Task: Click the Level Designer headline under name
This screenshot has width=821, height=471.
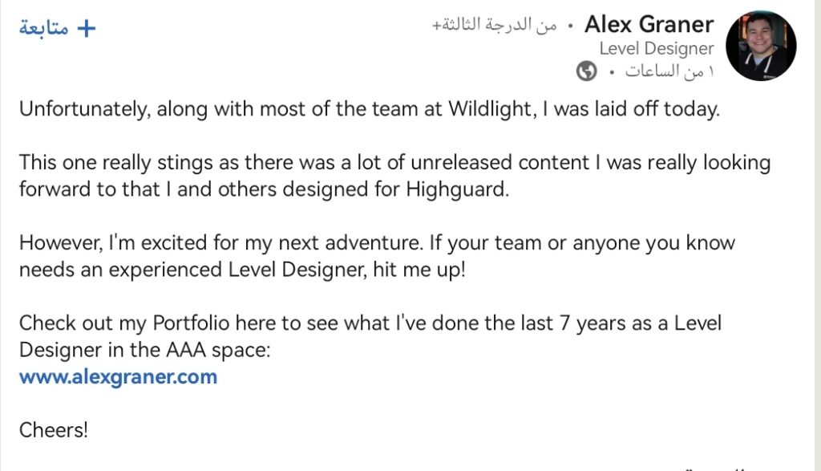Action: coord(656,49)
